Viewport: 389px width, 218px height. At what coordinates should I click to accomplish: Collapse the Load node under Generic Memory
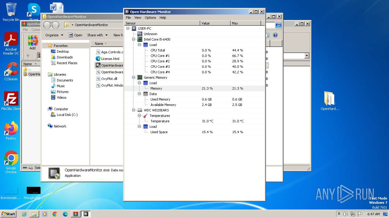coord(139,83)
